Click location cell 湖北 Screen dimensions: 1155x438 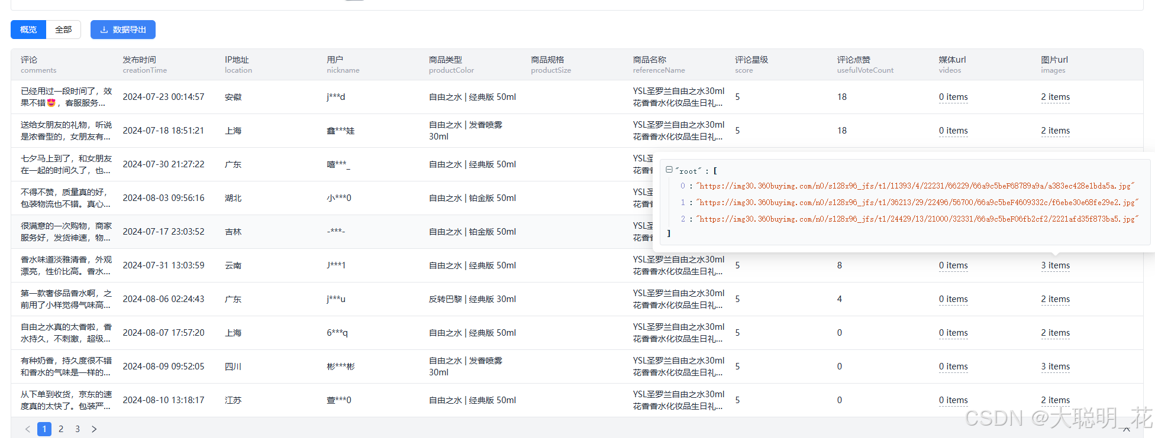click(x=233, y=198)
